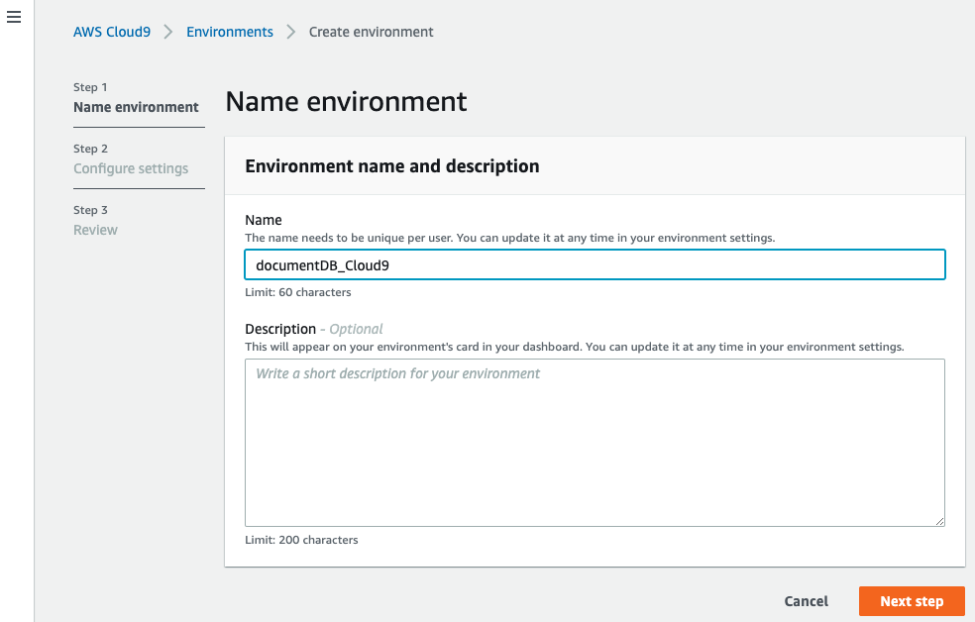Navigate to Environments via breadcrumb link

(229, 31)
